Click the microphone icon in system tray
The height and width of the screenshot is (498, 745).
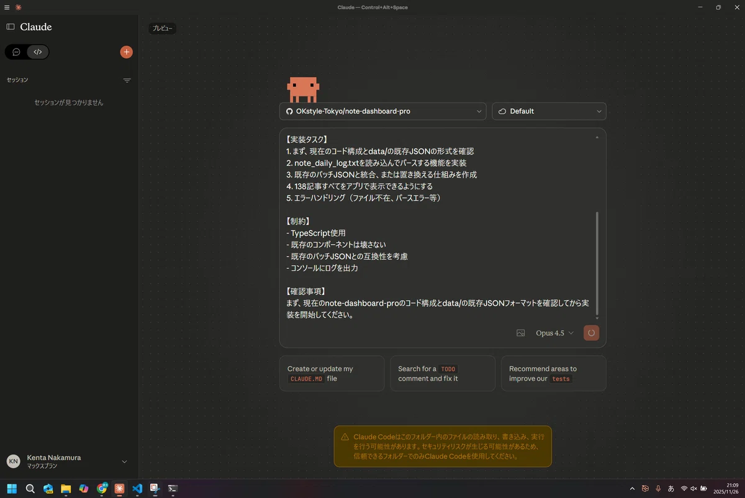pyautogui.click(x=658, y=489)
